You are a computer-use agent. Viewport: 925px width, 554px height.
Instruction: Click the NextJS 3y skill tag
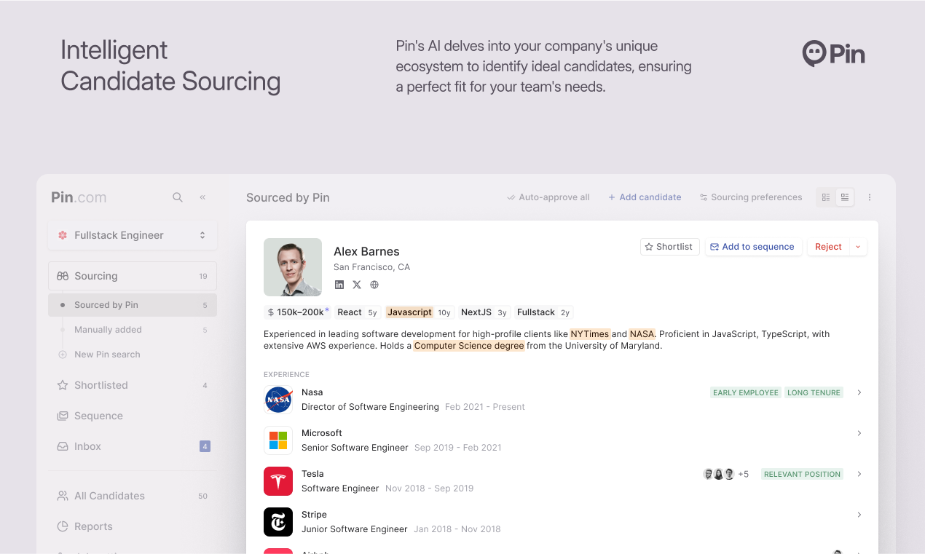pos(484,312)
